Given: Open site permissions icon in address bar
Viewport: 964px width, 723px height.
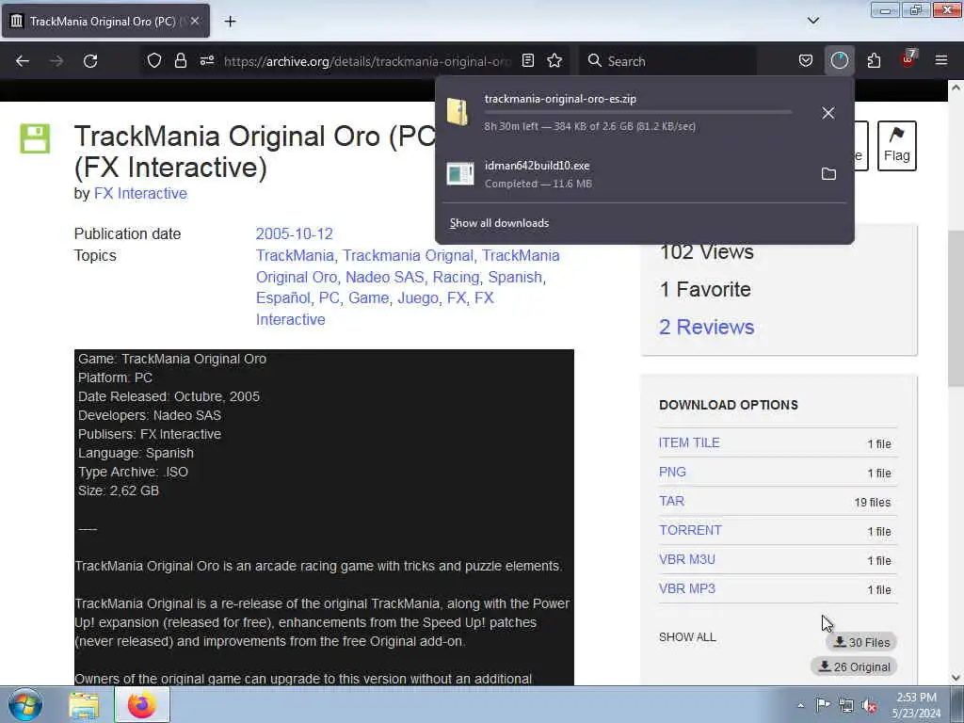Looking at the screenshot, I should point(206,60).
